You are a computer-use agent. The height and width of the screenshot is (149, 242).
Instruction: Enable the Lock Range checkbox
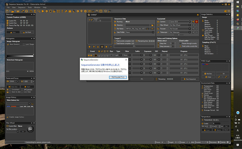tap(24, 44)
